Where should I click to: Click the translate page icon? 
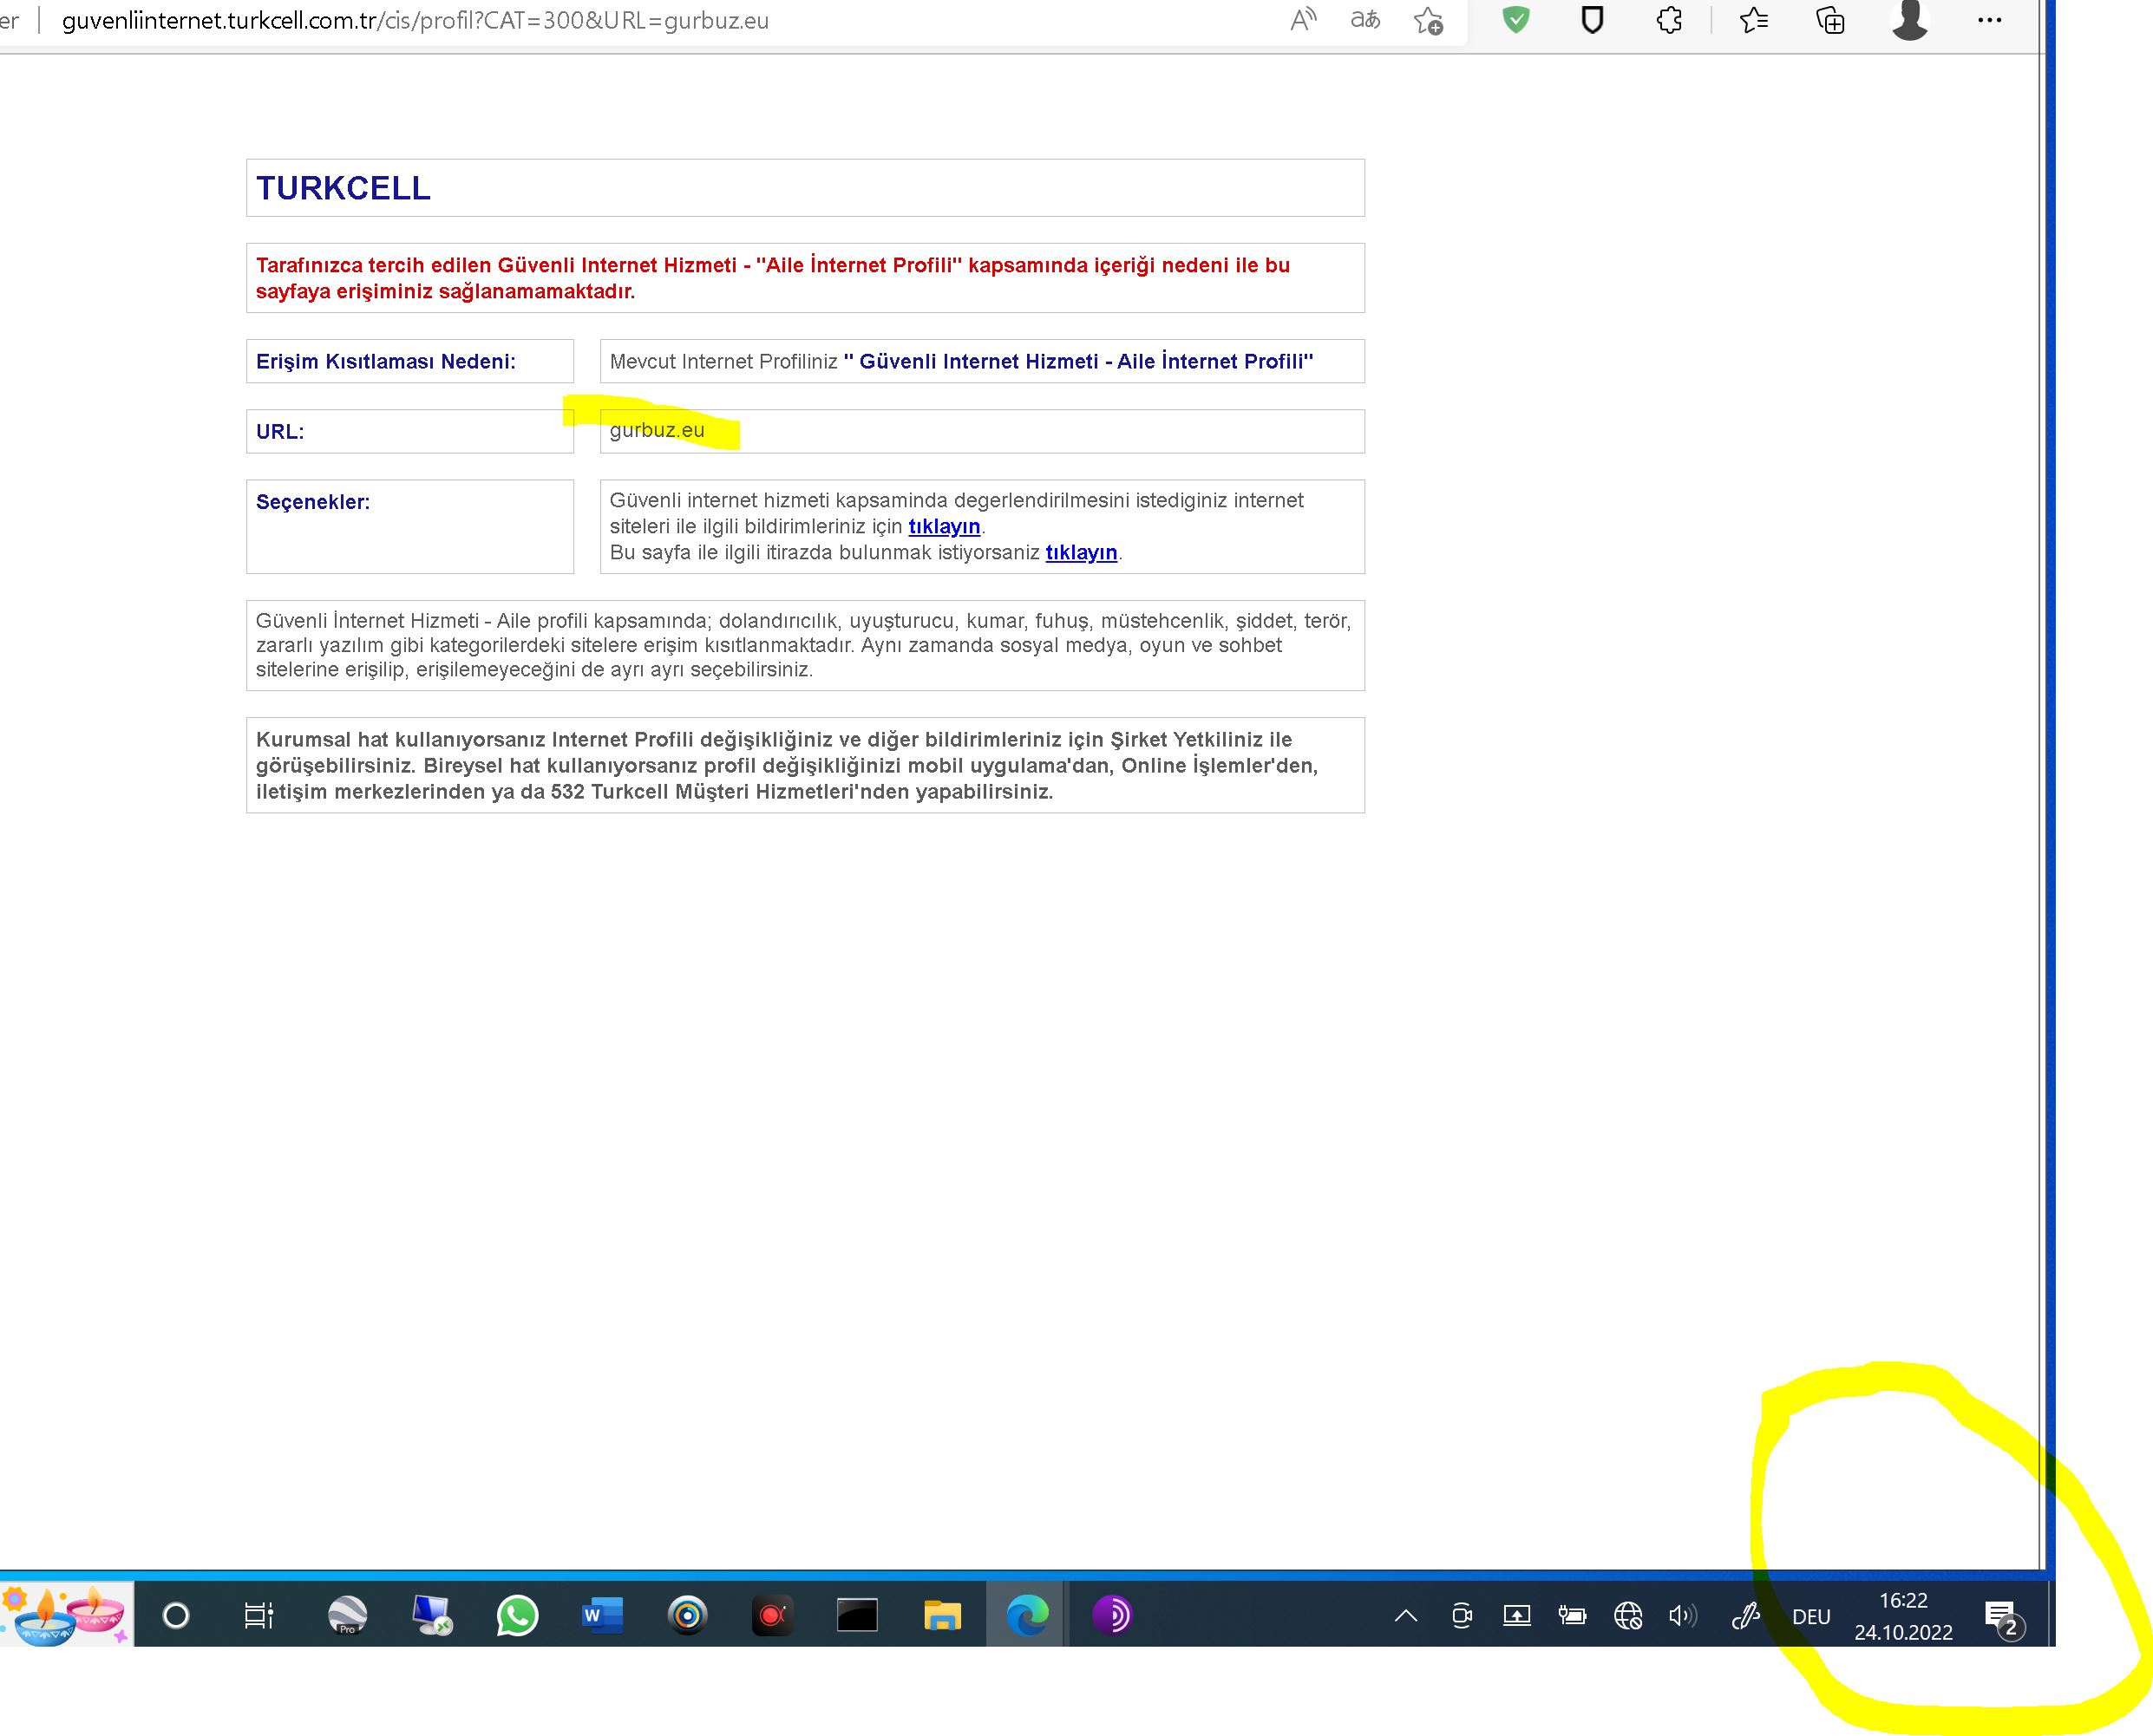pyautogui.click(x=1364, y=20)
